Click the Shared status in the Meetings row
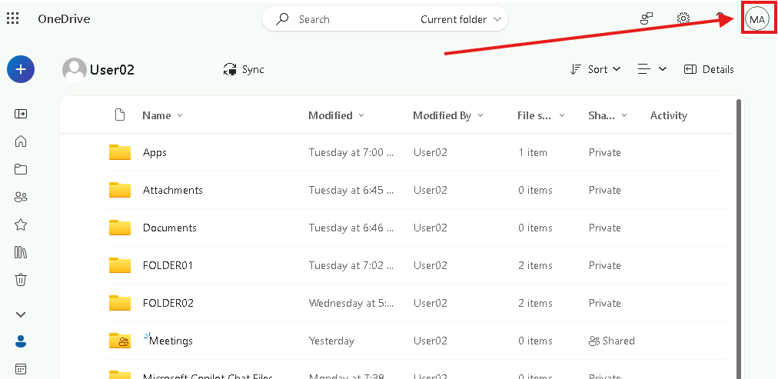The height and width of the screenshot is (379, 778). (x=611, y=341)
